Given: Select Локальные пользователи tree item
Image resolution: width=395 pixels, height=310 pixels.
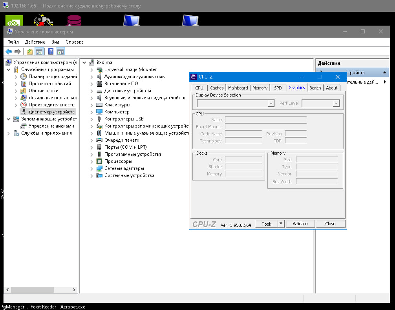Looking at the screenshot, I should (53, 98).
